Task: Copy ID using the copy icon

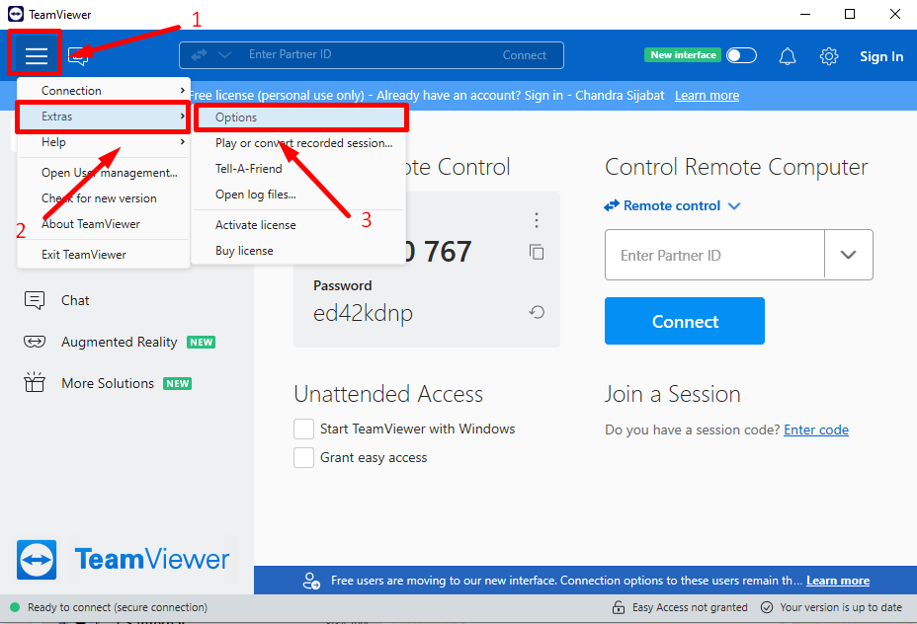Action: (x=537, y=252)
